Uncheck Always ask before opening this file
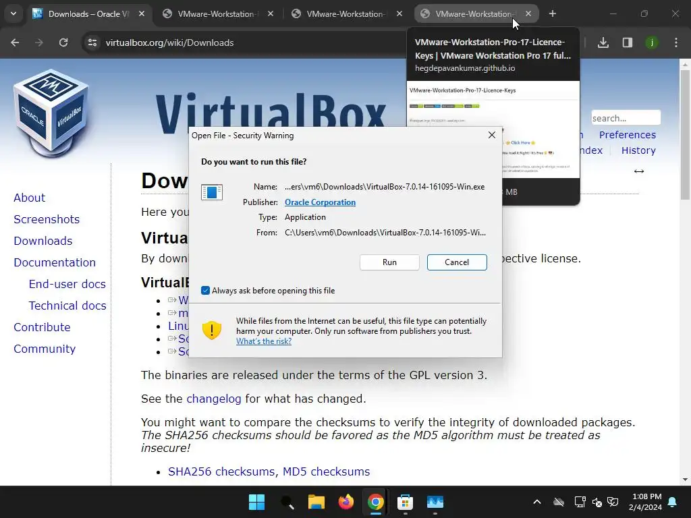Viewport: 691px width, 518px height. tap(205, 291)
